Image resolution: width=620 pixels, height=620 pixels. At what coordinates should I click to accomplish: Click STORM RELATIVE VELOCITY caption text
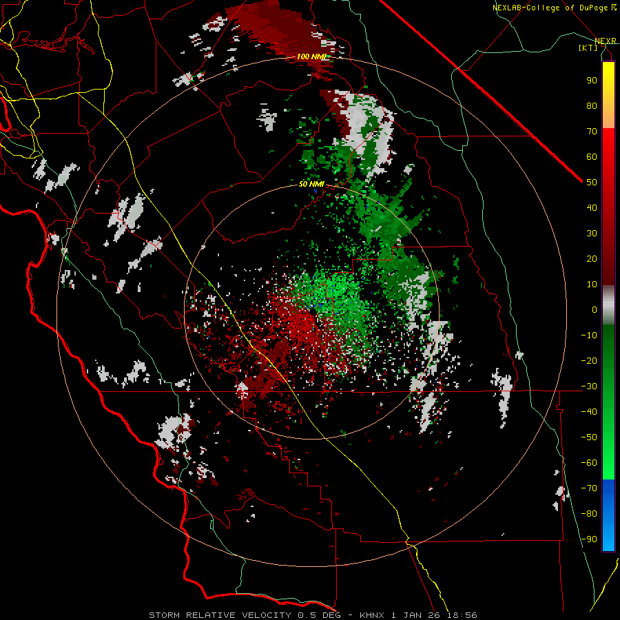[x=220, y=615]
